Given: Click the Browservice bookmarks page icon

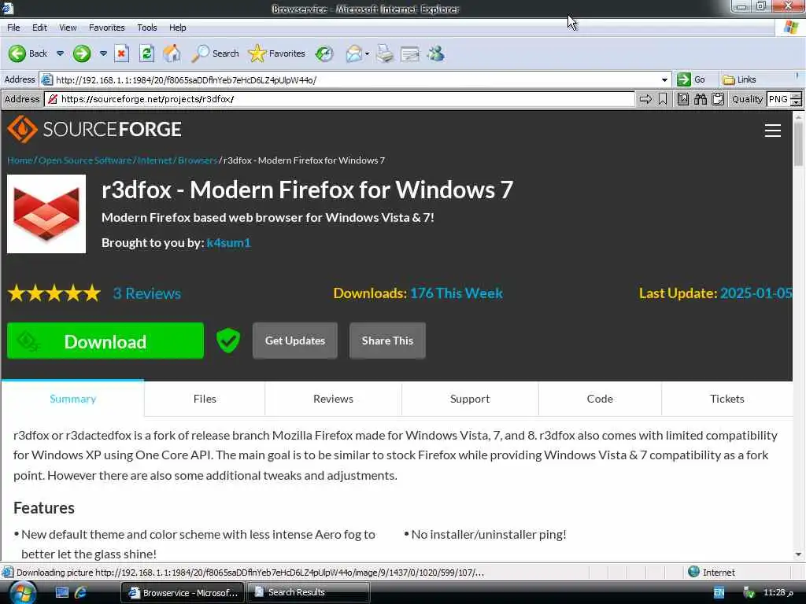Looking at the screenshot, I should 682,99.
